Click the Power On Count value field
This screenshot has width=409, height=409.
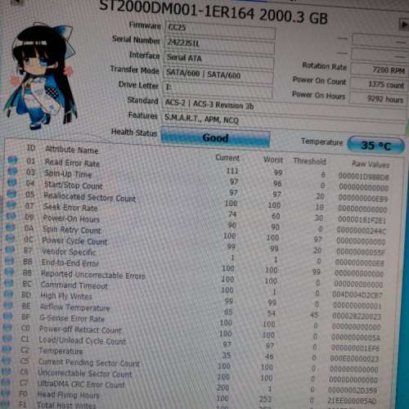point(379,84)
